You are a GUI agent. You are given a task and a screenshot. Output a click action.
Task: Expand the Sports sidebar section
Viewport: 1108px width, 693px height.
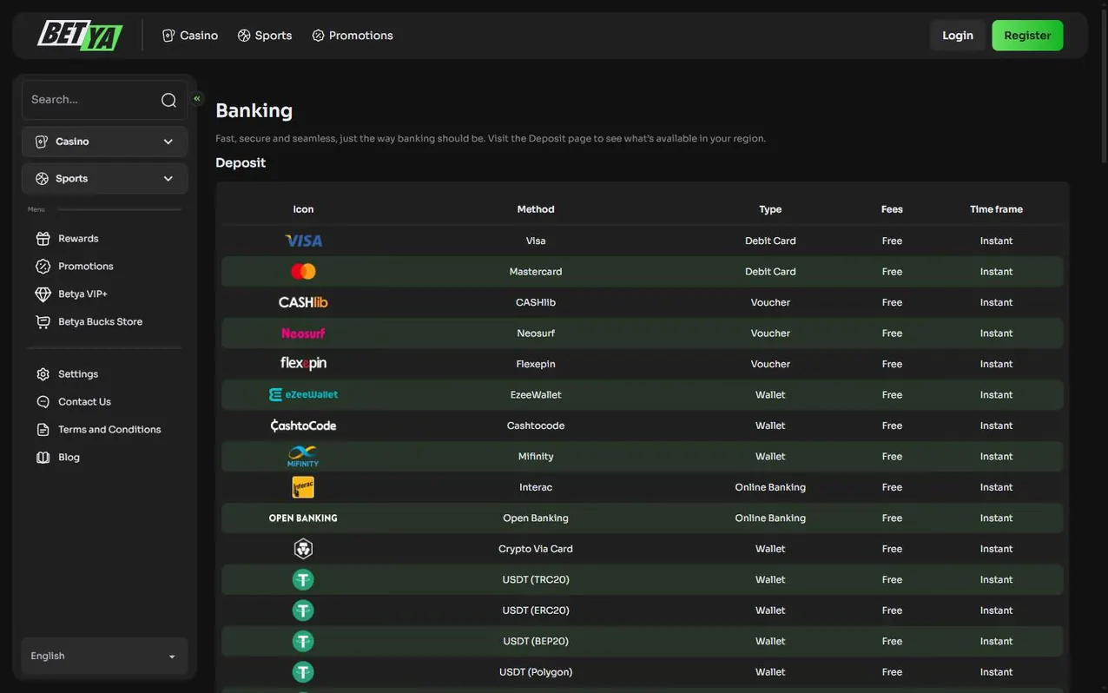[x=104, y=179]
